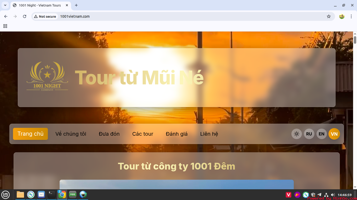Click the Trang chủ button
This screenshot has width=357, height=200.
point(30,134)
